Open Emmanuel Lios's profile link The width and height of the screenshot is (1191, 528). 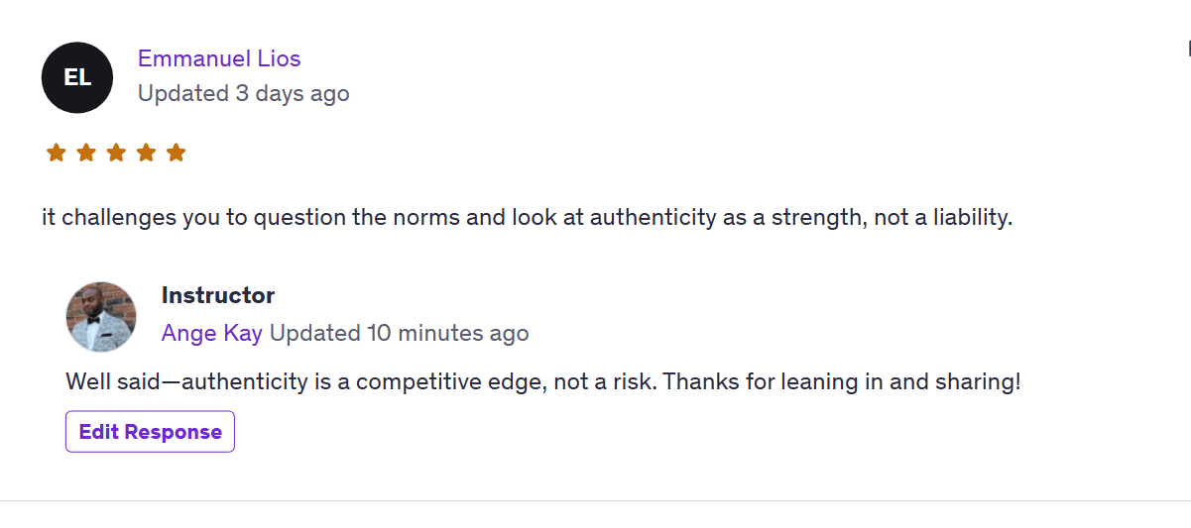tap(219, 58)
